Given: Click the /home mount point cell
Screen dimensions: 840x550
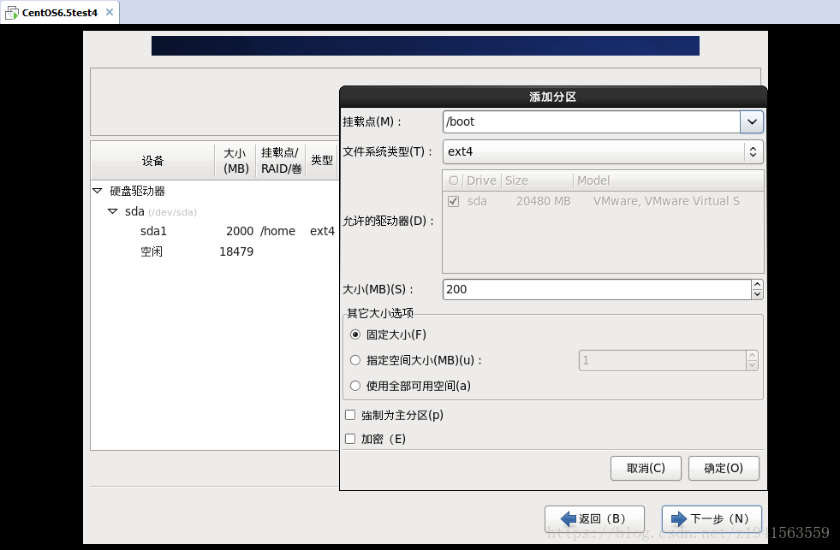Looking at the screenshot, I should 278,231.
